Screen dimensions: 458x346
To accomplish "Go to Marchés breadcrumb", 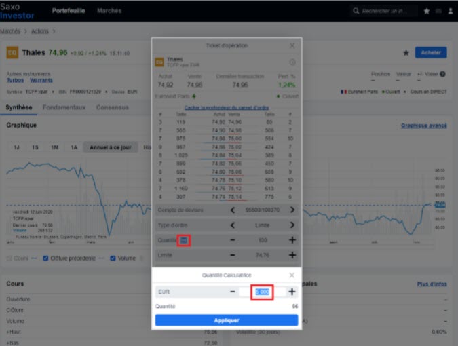I will tap(10, 31).
